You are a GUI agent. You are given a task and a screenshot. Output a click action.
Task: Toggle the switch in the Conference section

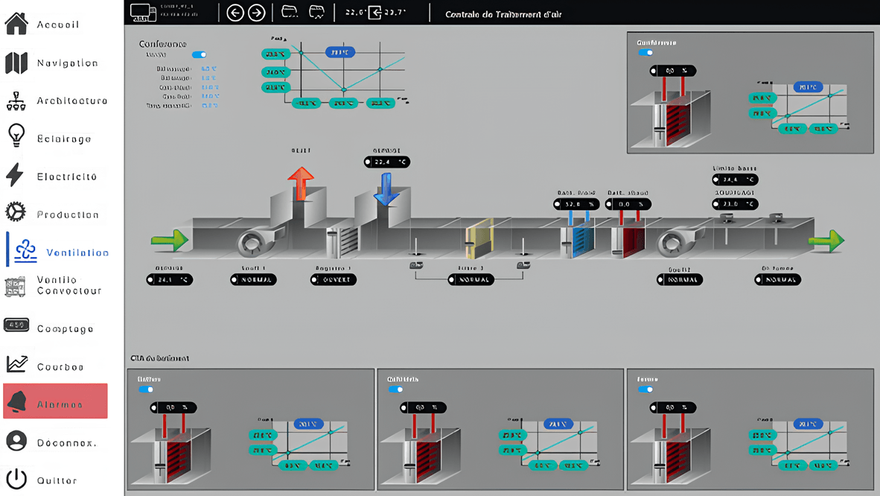click(x=199, y=54)
